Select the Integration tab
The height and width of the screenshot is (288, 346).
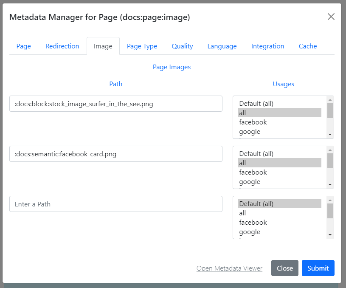click(x=267, y=46)
